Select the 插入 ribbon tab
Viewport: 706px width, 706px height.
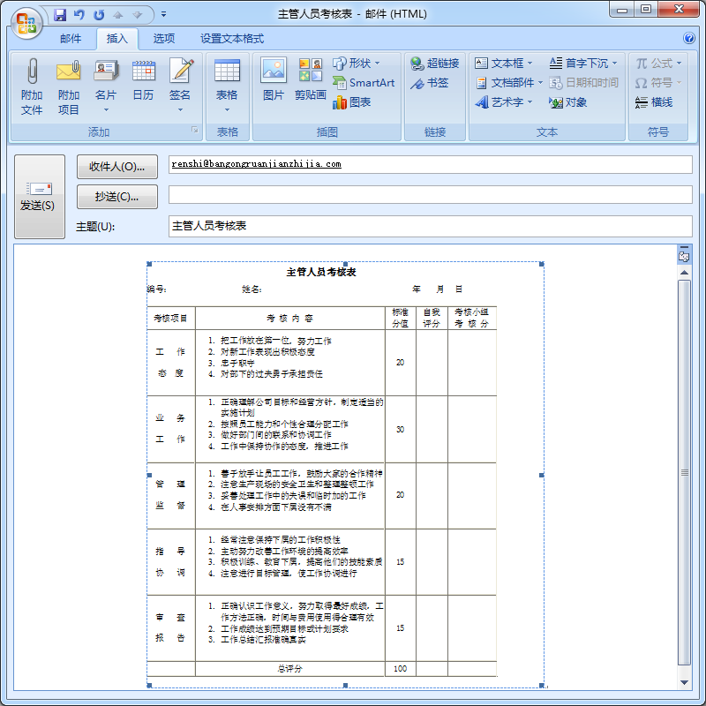[x=117, y=39]
